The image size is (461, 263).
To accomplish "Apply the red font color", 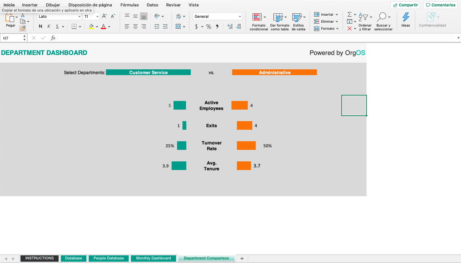I will point(103,27).
